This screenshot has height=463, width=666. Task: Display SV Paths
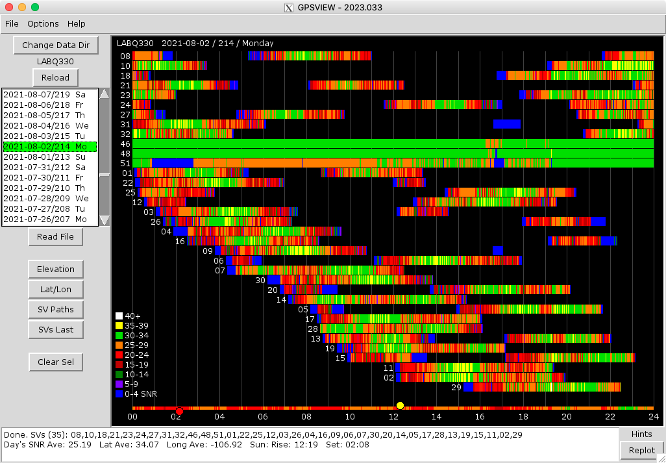coord(55,309)
